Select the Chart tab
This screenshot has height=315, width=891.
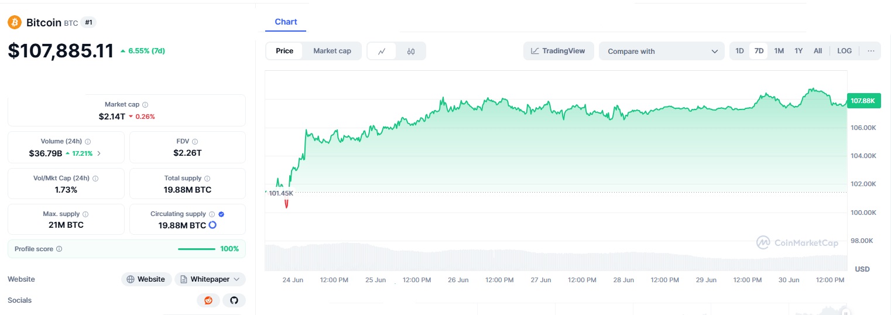coord(286,22)
